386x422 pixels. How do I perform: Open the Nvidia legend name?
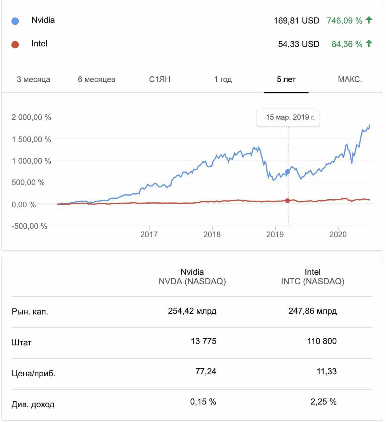tap(43, 20)
